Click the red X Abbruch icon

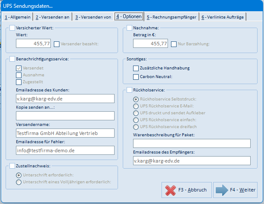click(171, 190)
